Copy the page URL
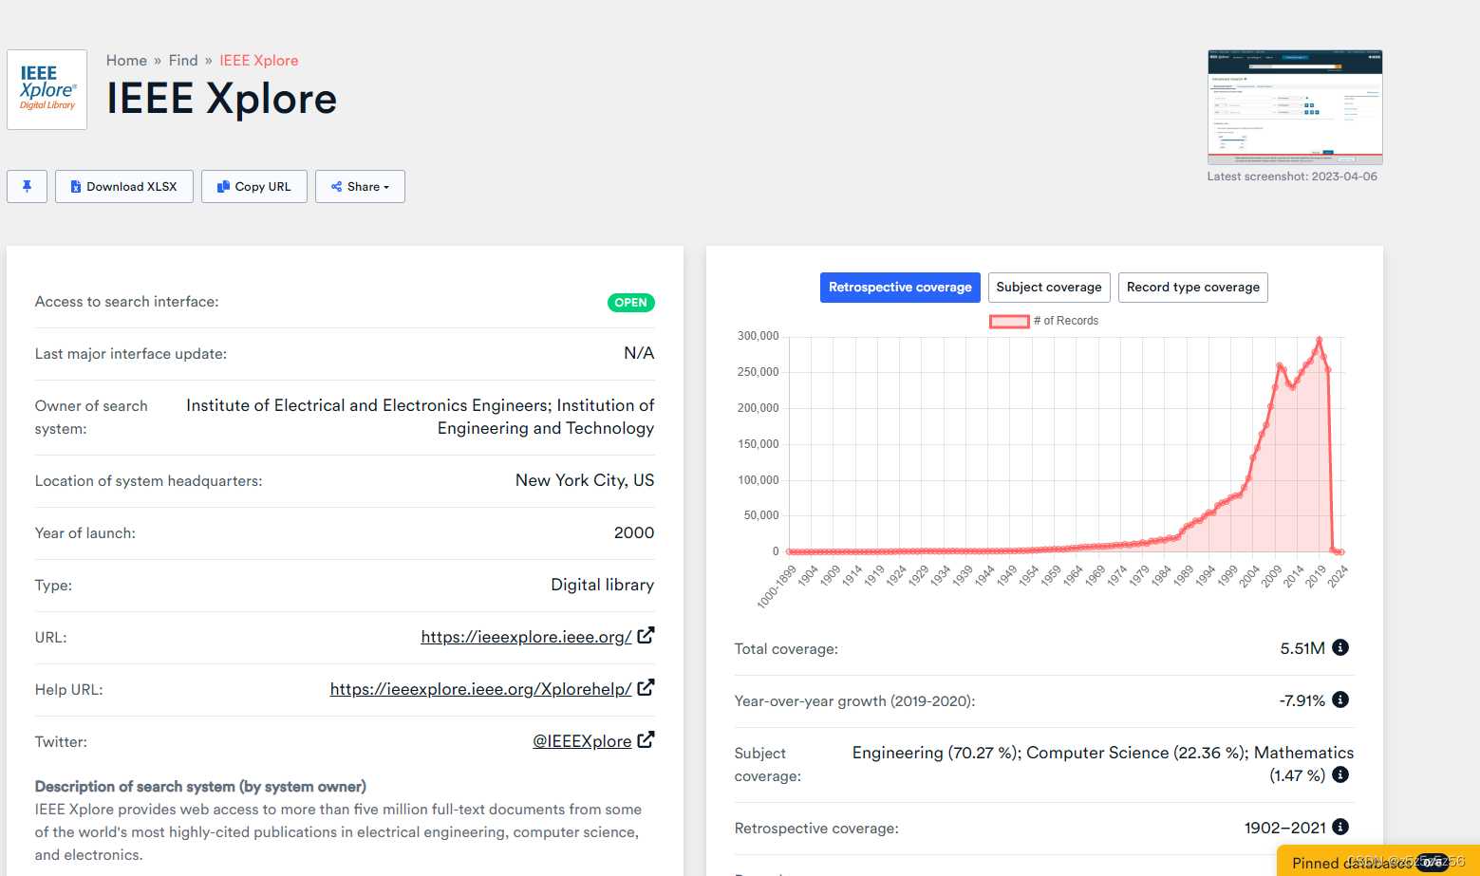 254,186
